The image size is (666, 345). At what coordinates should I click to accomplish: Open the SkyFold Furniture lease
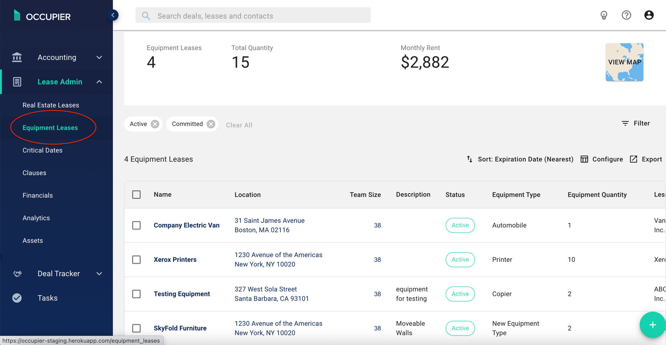pos(180,328)
